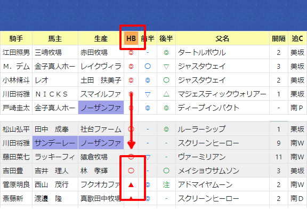Select the blue ○ 前半 mark in M.デム row
The width and height of the screenshot is (307, 210).
[x=148, y=66]
